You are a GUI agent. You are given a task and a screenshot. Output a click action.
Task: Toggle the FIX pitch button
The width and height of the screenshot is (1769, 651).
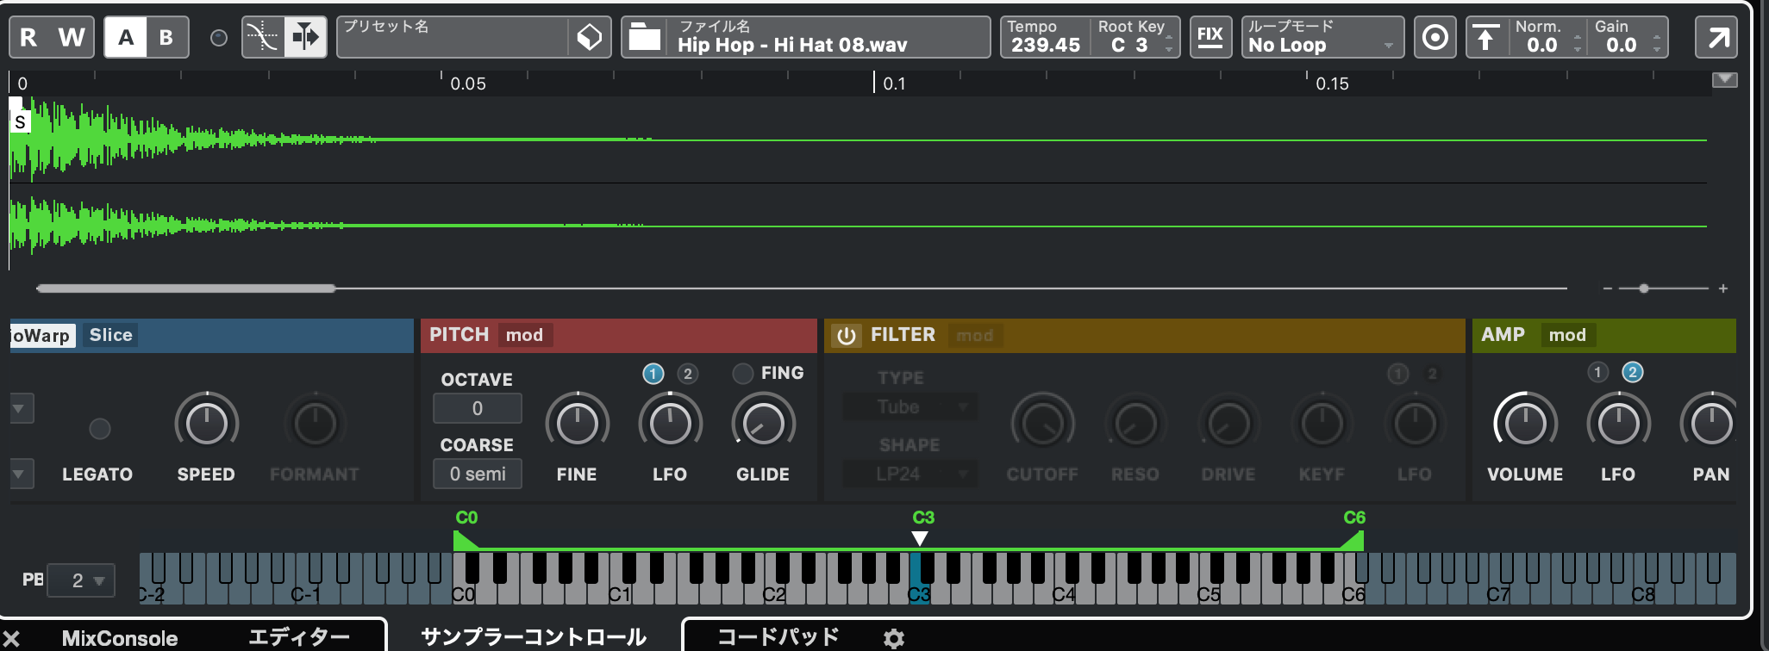(1210, 37)
